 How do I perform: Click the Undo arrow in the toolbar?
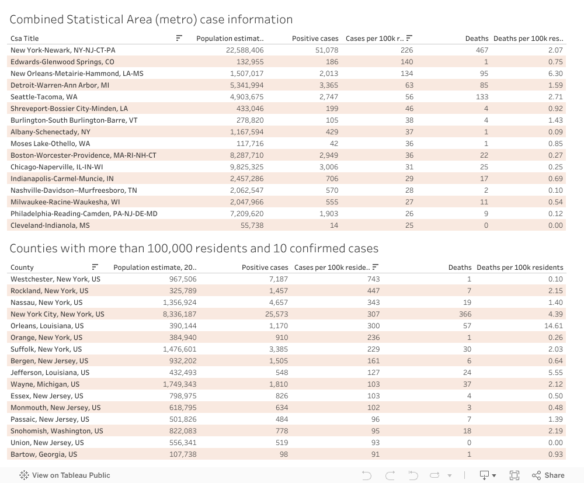coord(367,475)
